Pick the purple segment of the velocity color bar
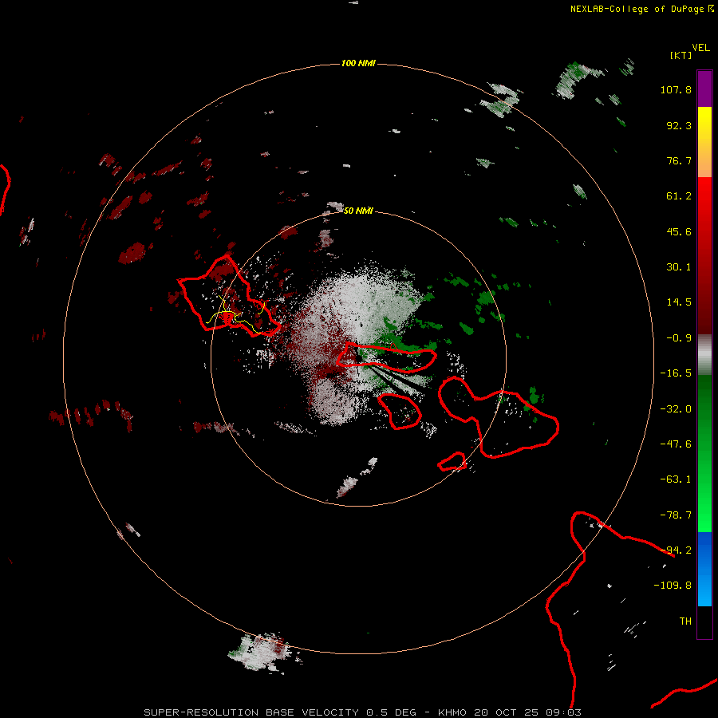 click(704, 89)
